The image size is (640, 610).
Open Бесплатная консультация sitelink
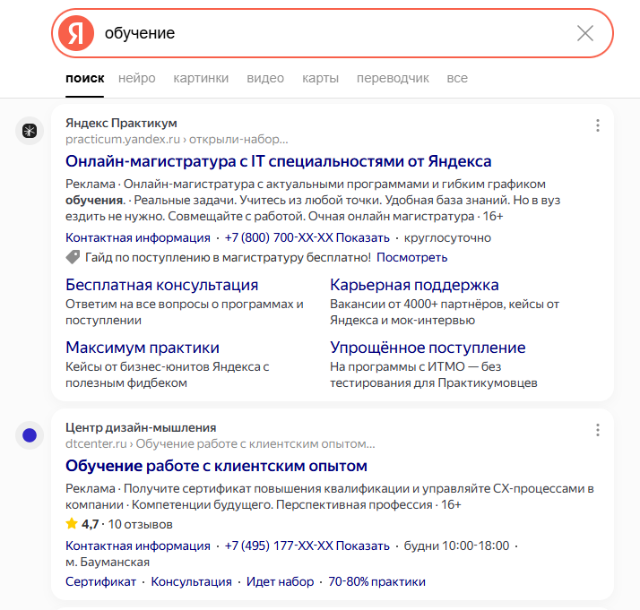(161, 285)
